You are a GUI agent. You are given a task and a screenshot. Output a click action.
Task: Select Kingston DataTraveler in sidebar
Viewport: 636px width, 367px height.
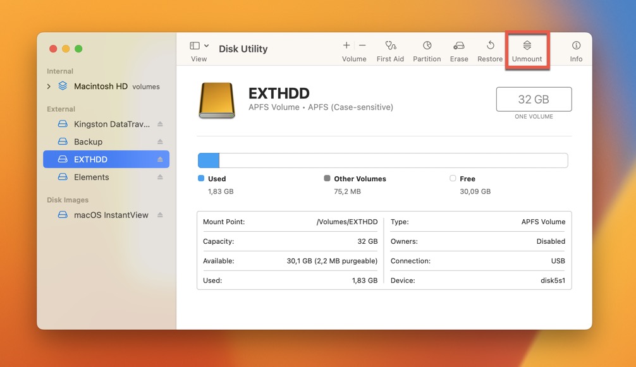(111, 124)
